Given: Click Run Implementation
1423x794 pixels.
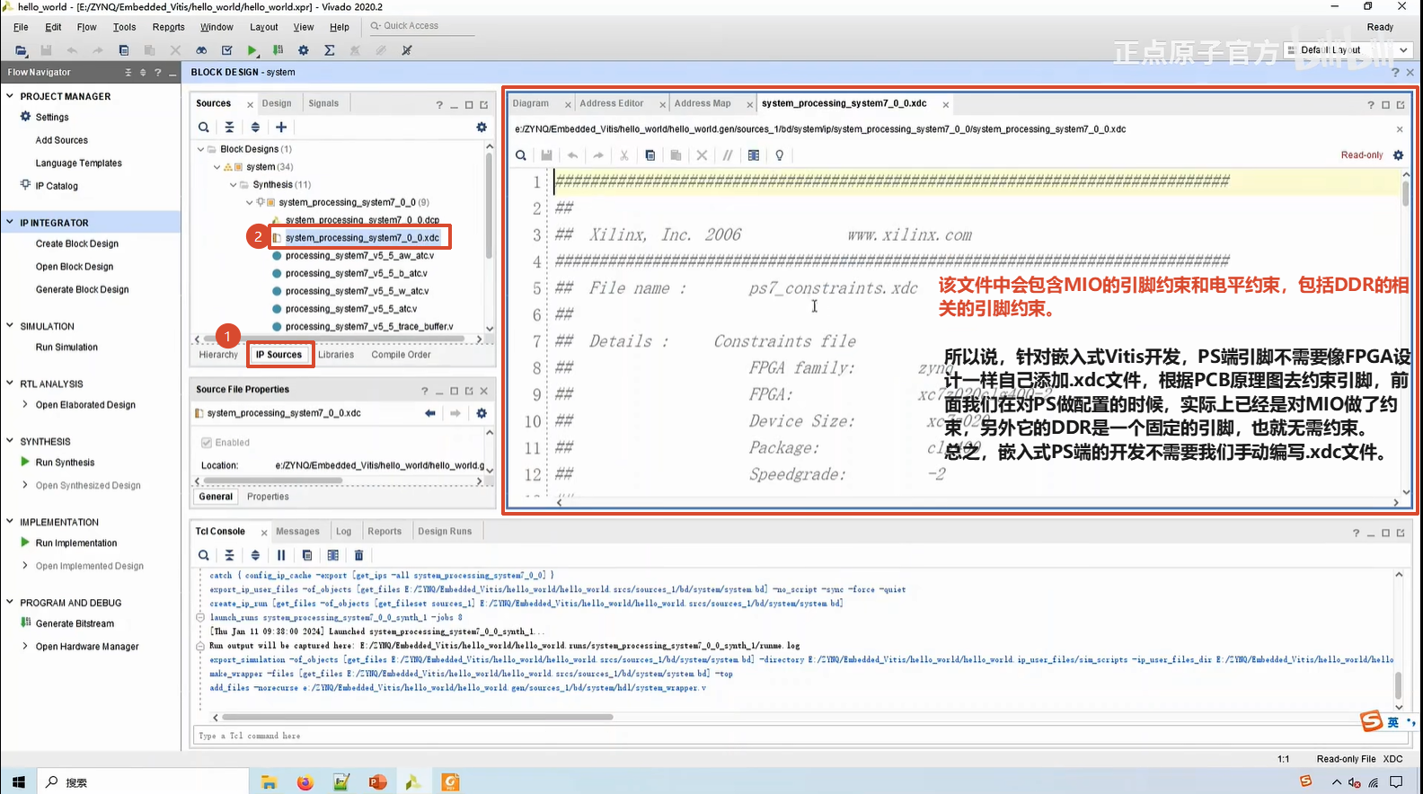Looking at the screenshot, I should [x=76, y=543].
